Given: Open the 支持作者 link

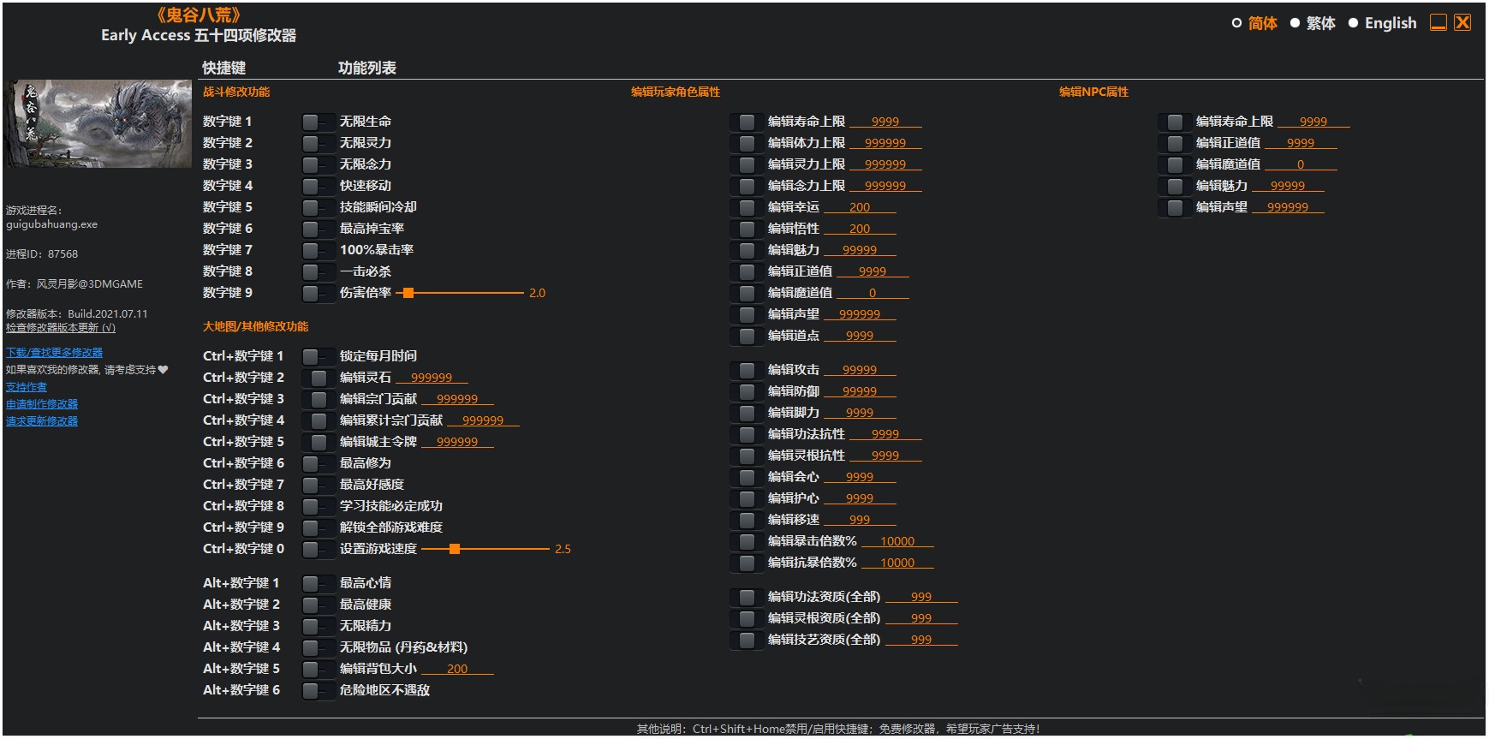Looking at the screenshot, I should (27, 387).
